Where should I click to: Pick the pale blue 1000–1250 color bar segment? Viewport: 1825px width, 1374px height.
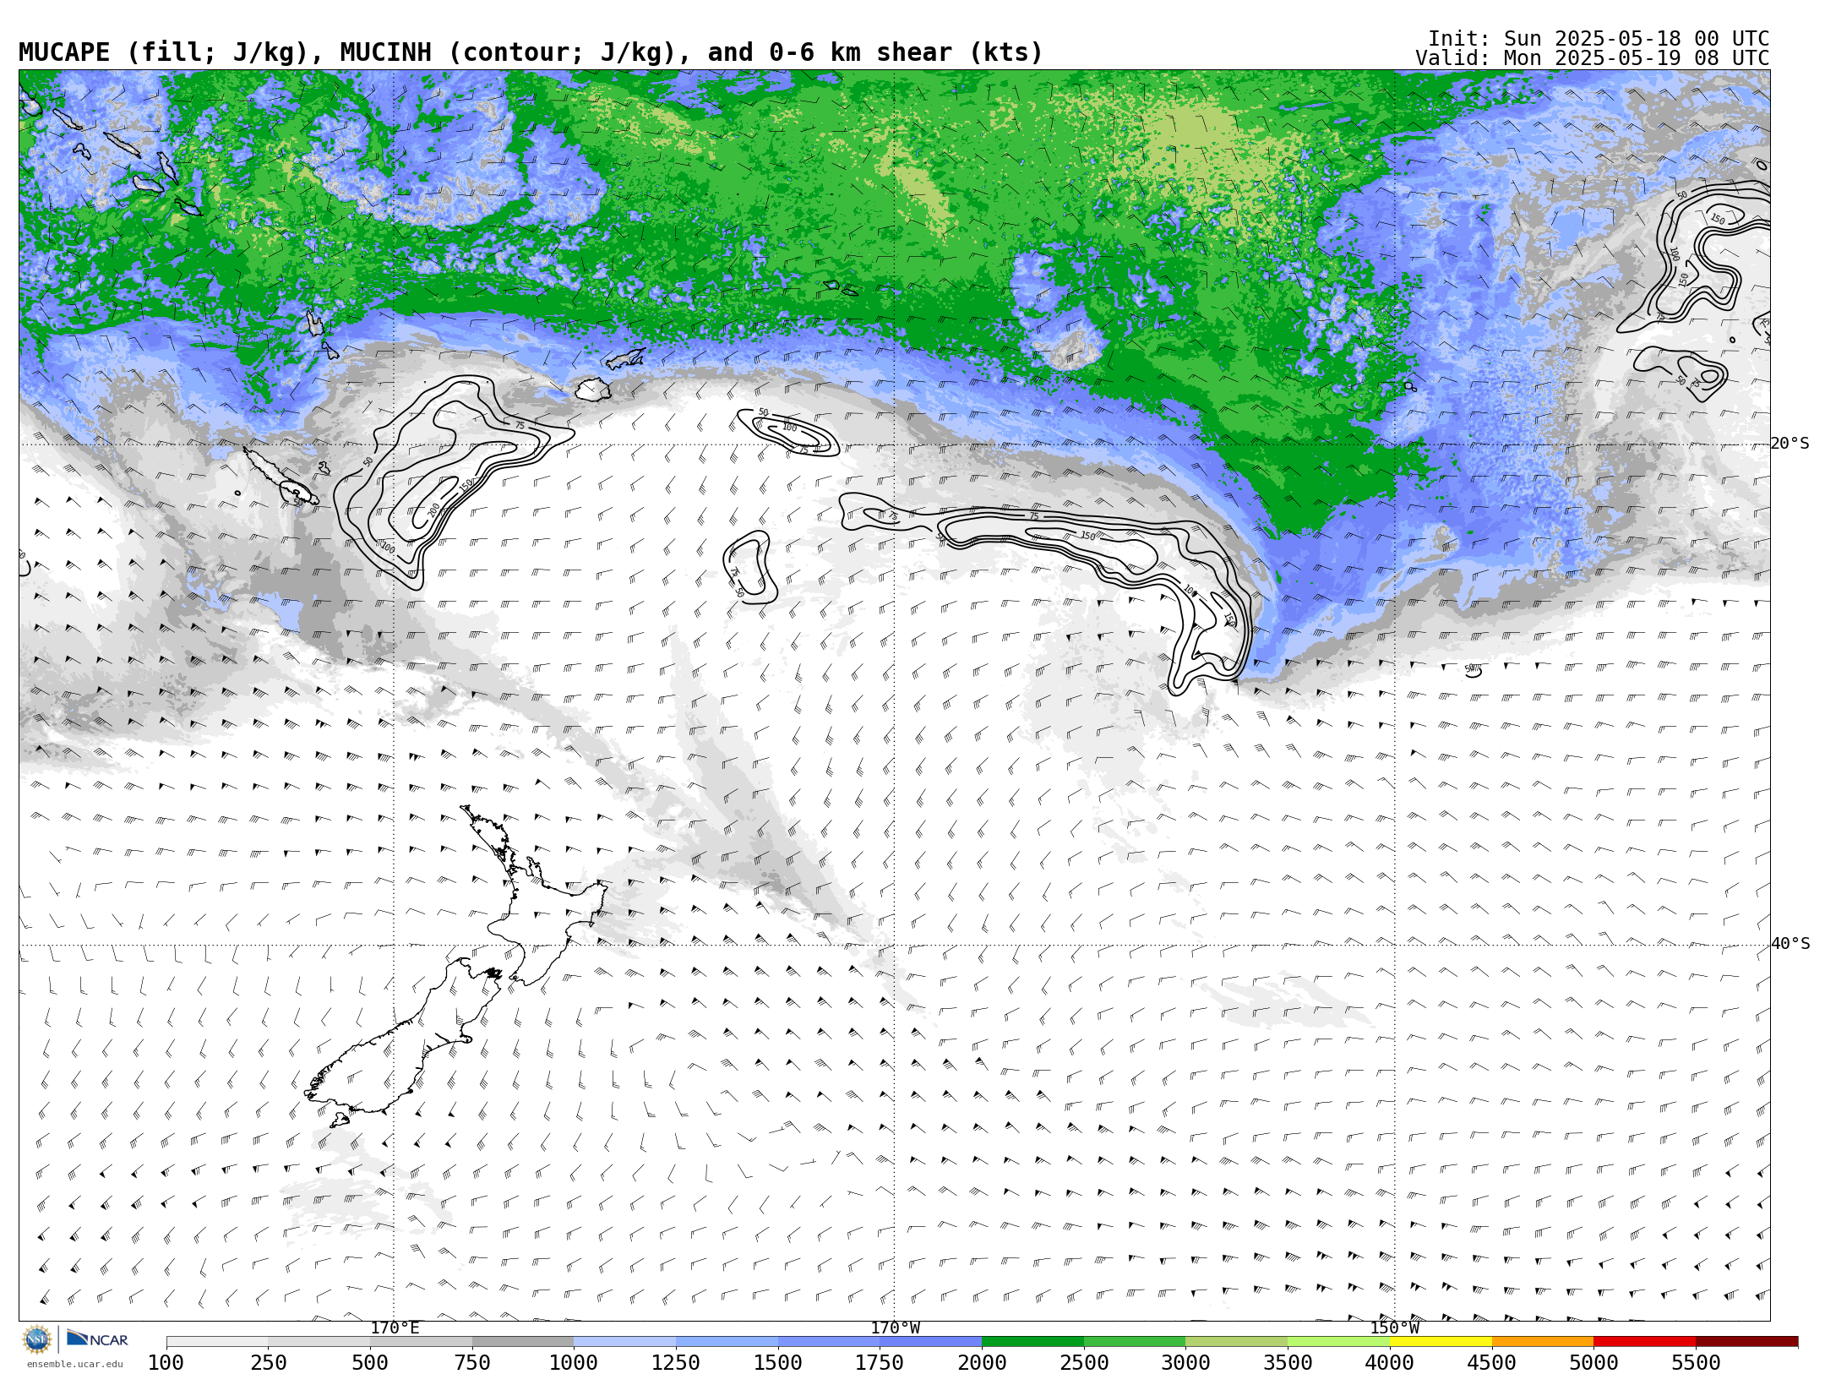tap(625, 1342)
